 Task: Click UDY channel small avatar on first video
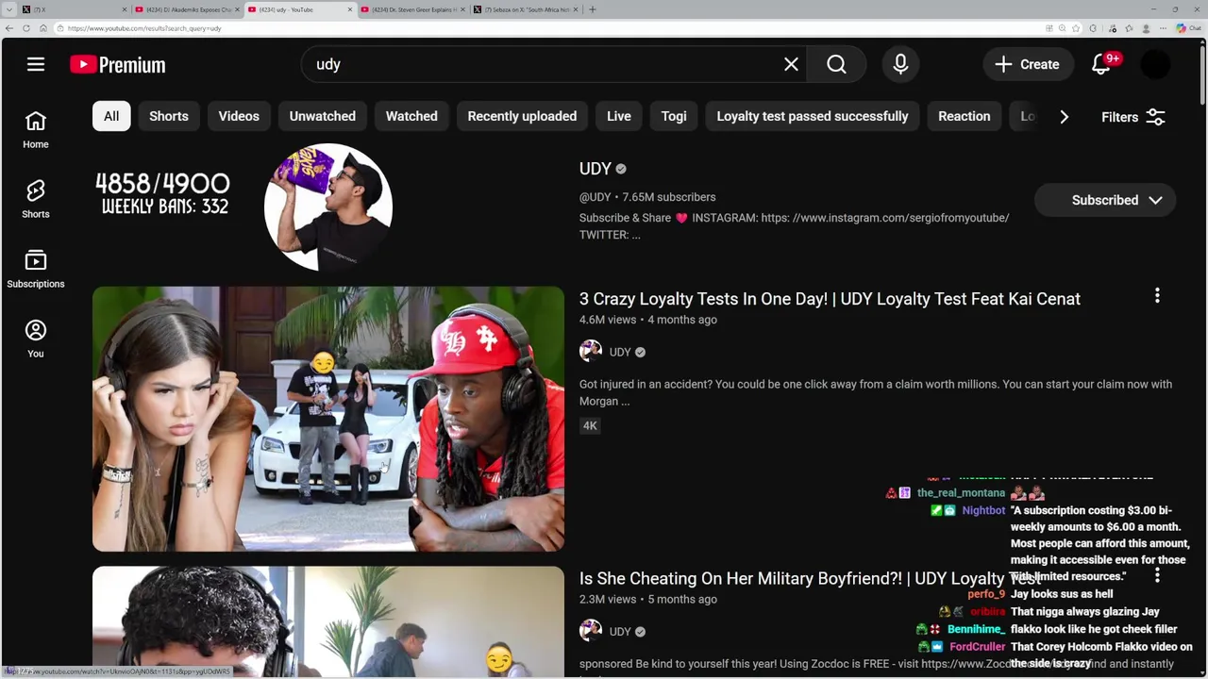(x=591, y=351)
